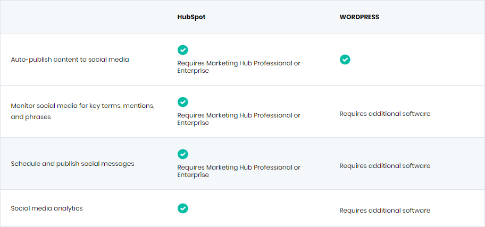Click 'Schedule and publish social messages' label
This screenshot has height=227, width=485.
pos(72,164)
